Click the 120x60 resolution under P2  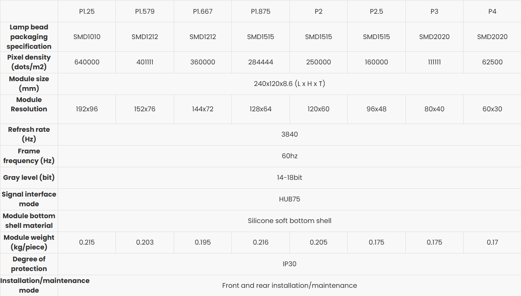pyautogui.click(x=318, y=109)
